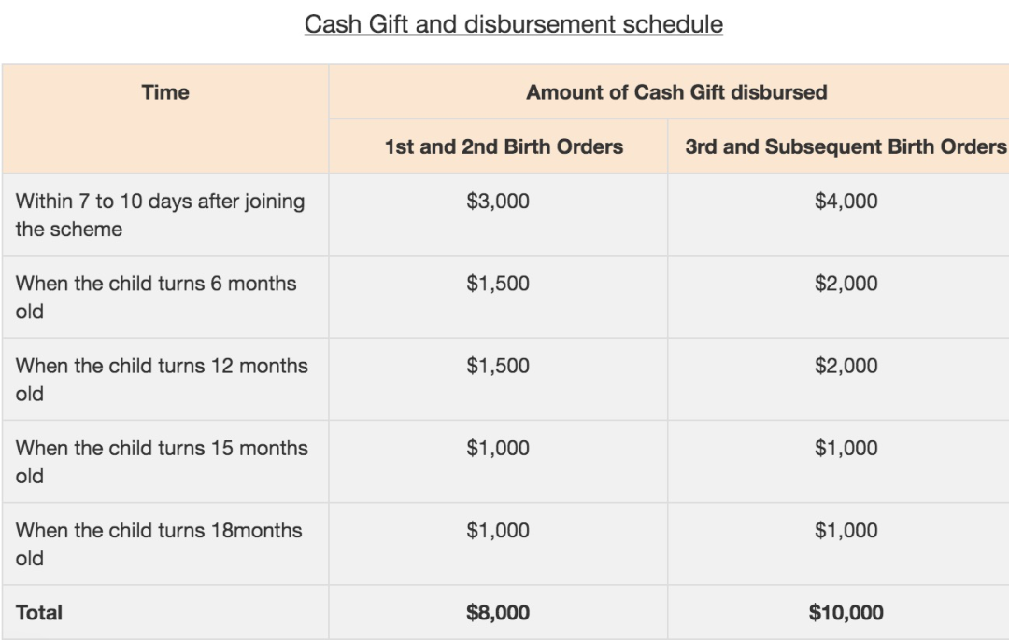The height and width of the screenshot is (640, 1009).
Task: Select the $1,500 amount in the 6 months row
Action: tap(498, 284)
